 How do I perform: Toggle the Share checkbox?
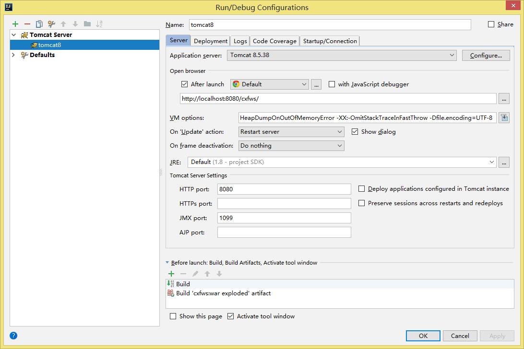point(491,24)
